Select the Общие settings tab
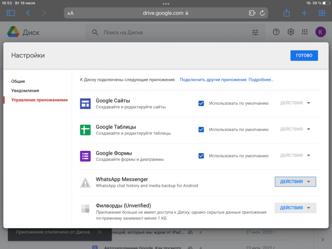 tap(18, 81)
